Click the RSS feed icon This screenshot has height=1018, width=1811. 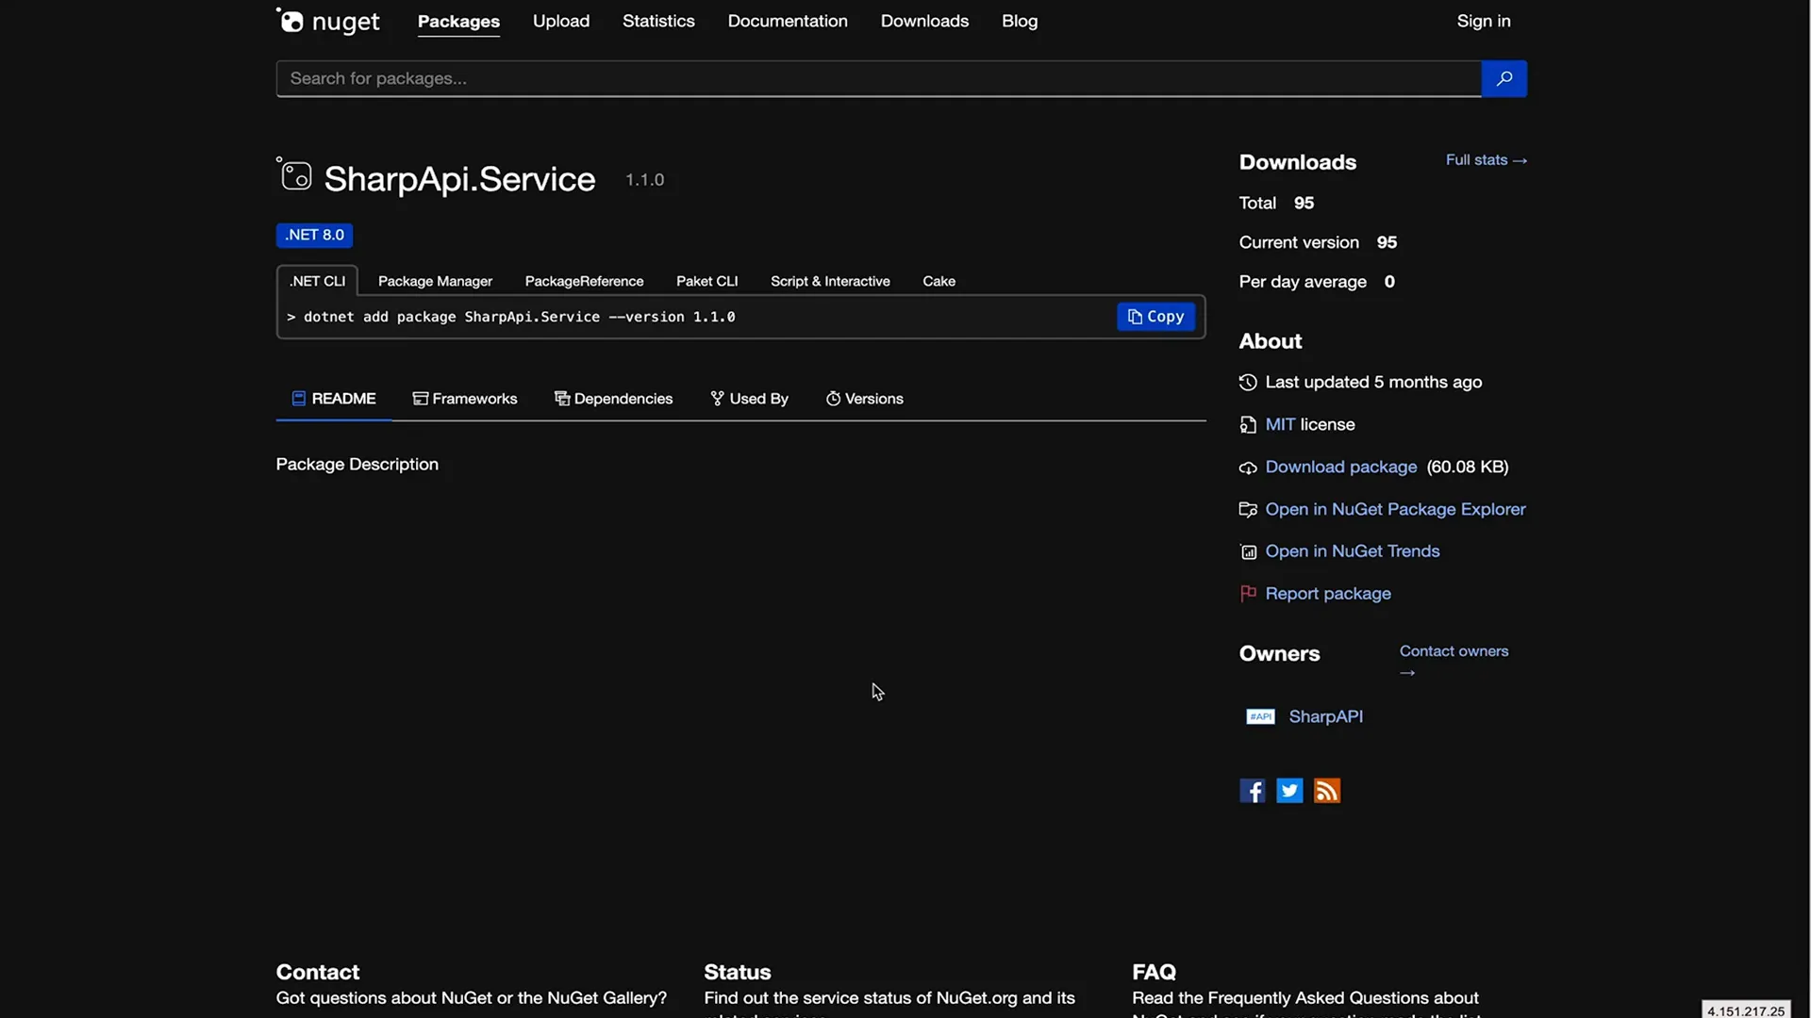coord(1327,791)
